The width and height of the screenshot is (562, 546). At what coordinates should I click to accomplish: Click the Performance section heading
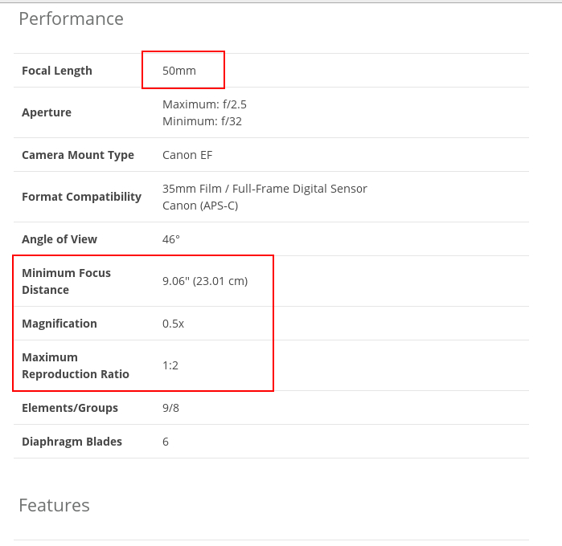71,18
